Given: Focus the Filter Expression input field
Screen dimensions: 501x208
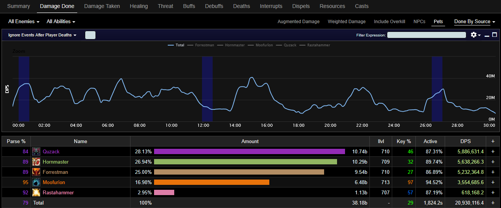Looking at the screenshot, I should pos(426,35).
